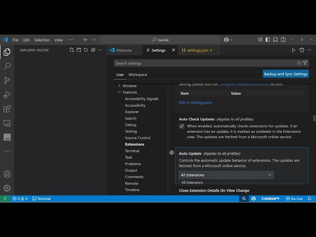Image resolution: width=316 pixels, height=237 pixels.
Task: Uncheck the Auto Check Updates checkbox
Action: pyautogui.click(x=182, y=126)
